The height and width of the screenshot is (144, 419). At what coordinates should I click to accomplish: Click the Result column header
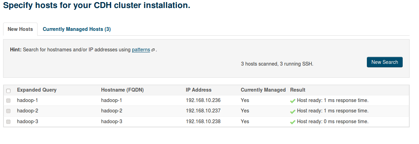point(297,90)
